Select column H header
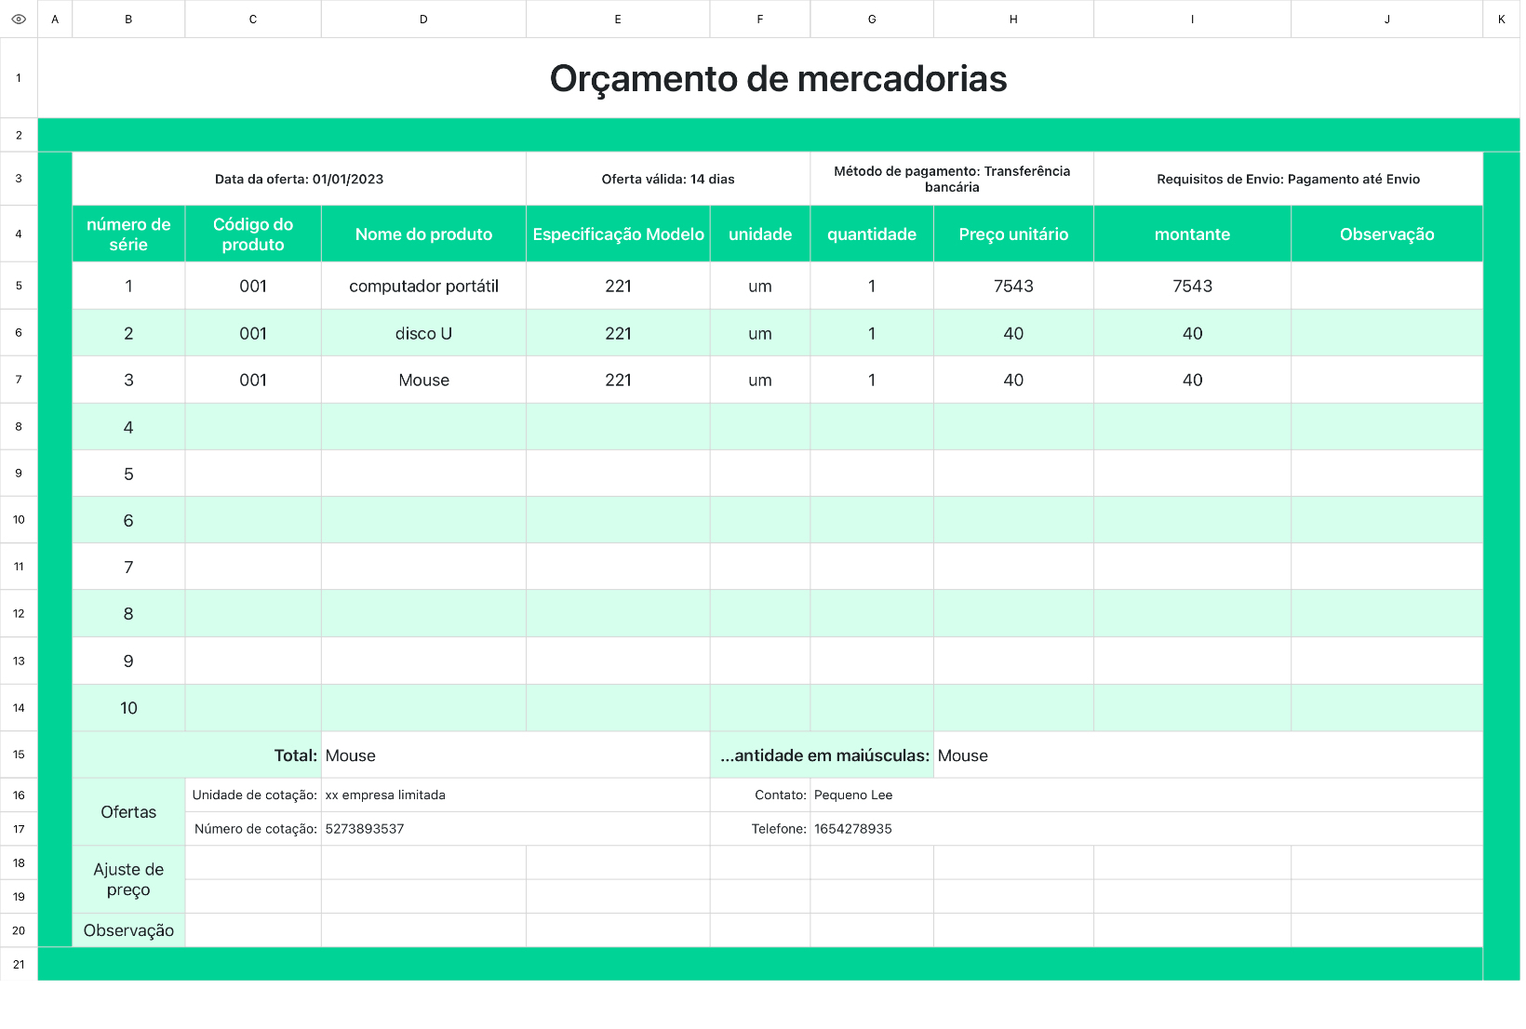 click(1013, 19)
